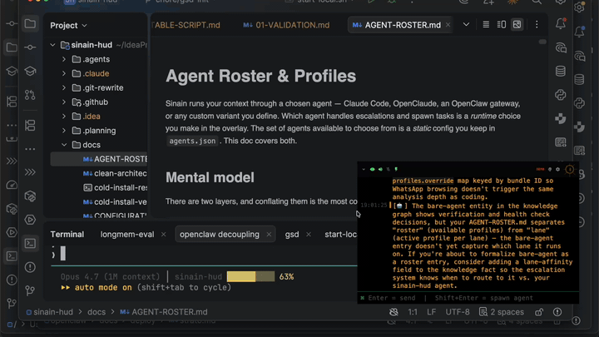Click the editor preview scrollbar thumb

(x=542, y=42)
